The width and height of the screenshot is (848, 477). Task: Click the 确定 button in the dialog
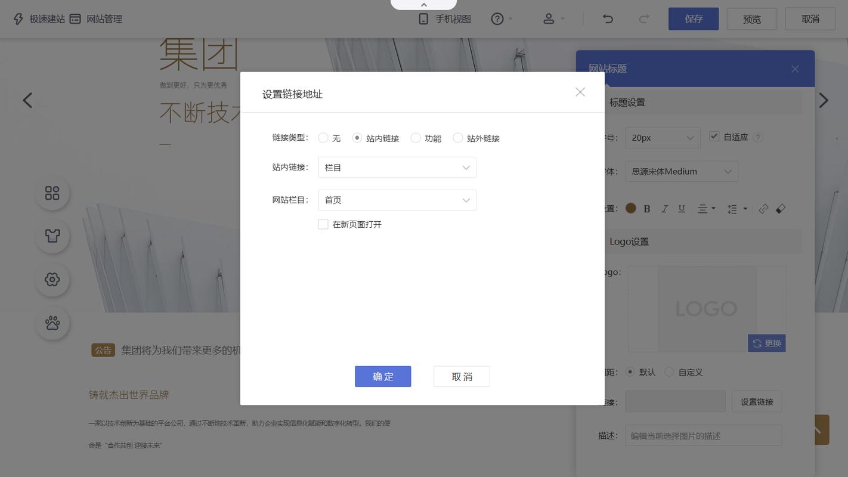383,376
